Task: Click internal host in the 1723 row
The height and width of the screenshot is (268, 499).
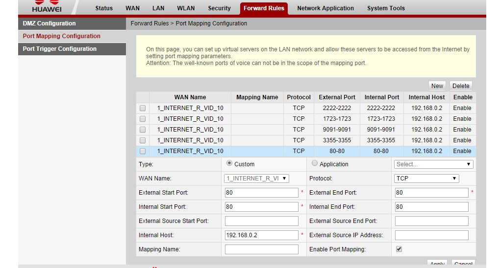Action: point(426,119)
